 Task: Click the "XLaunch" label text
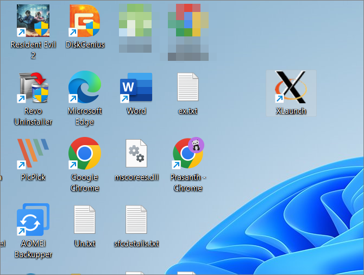(291, 111)
